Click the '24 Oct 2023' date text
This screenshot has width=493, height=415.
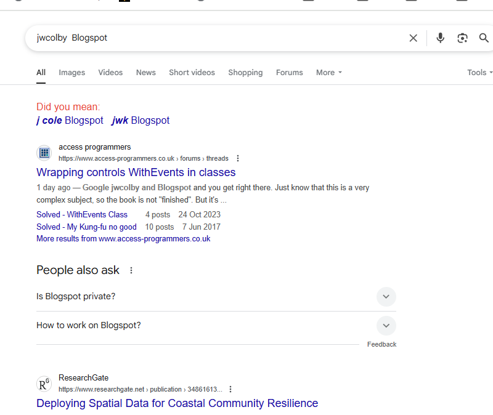click(x=199, y=214)
